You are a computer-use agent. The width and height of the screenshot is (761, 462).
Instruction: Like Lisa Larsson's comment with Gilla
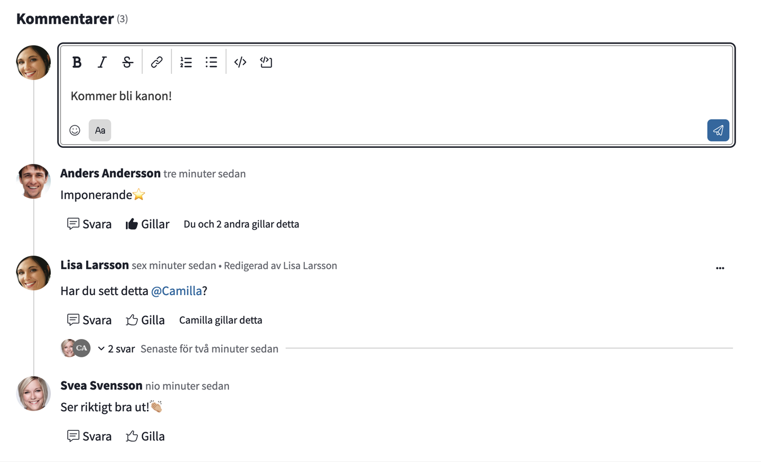point(145,320)
